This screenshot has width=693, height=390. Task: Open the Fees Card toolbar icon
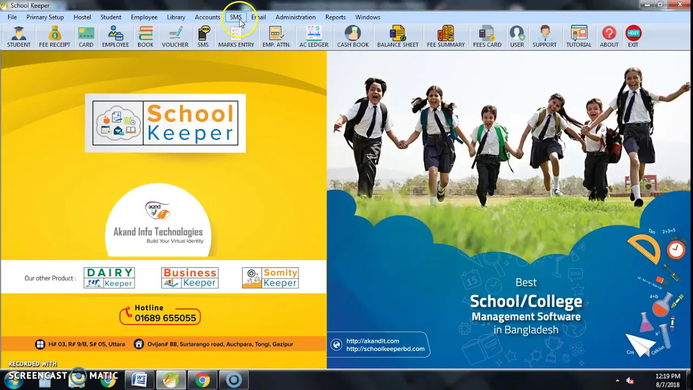coord(487,37)
